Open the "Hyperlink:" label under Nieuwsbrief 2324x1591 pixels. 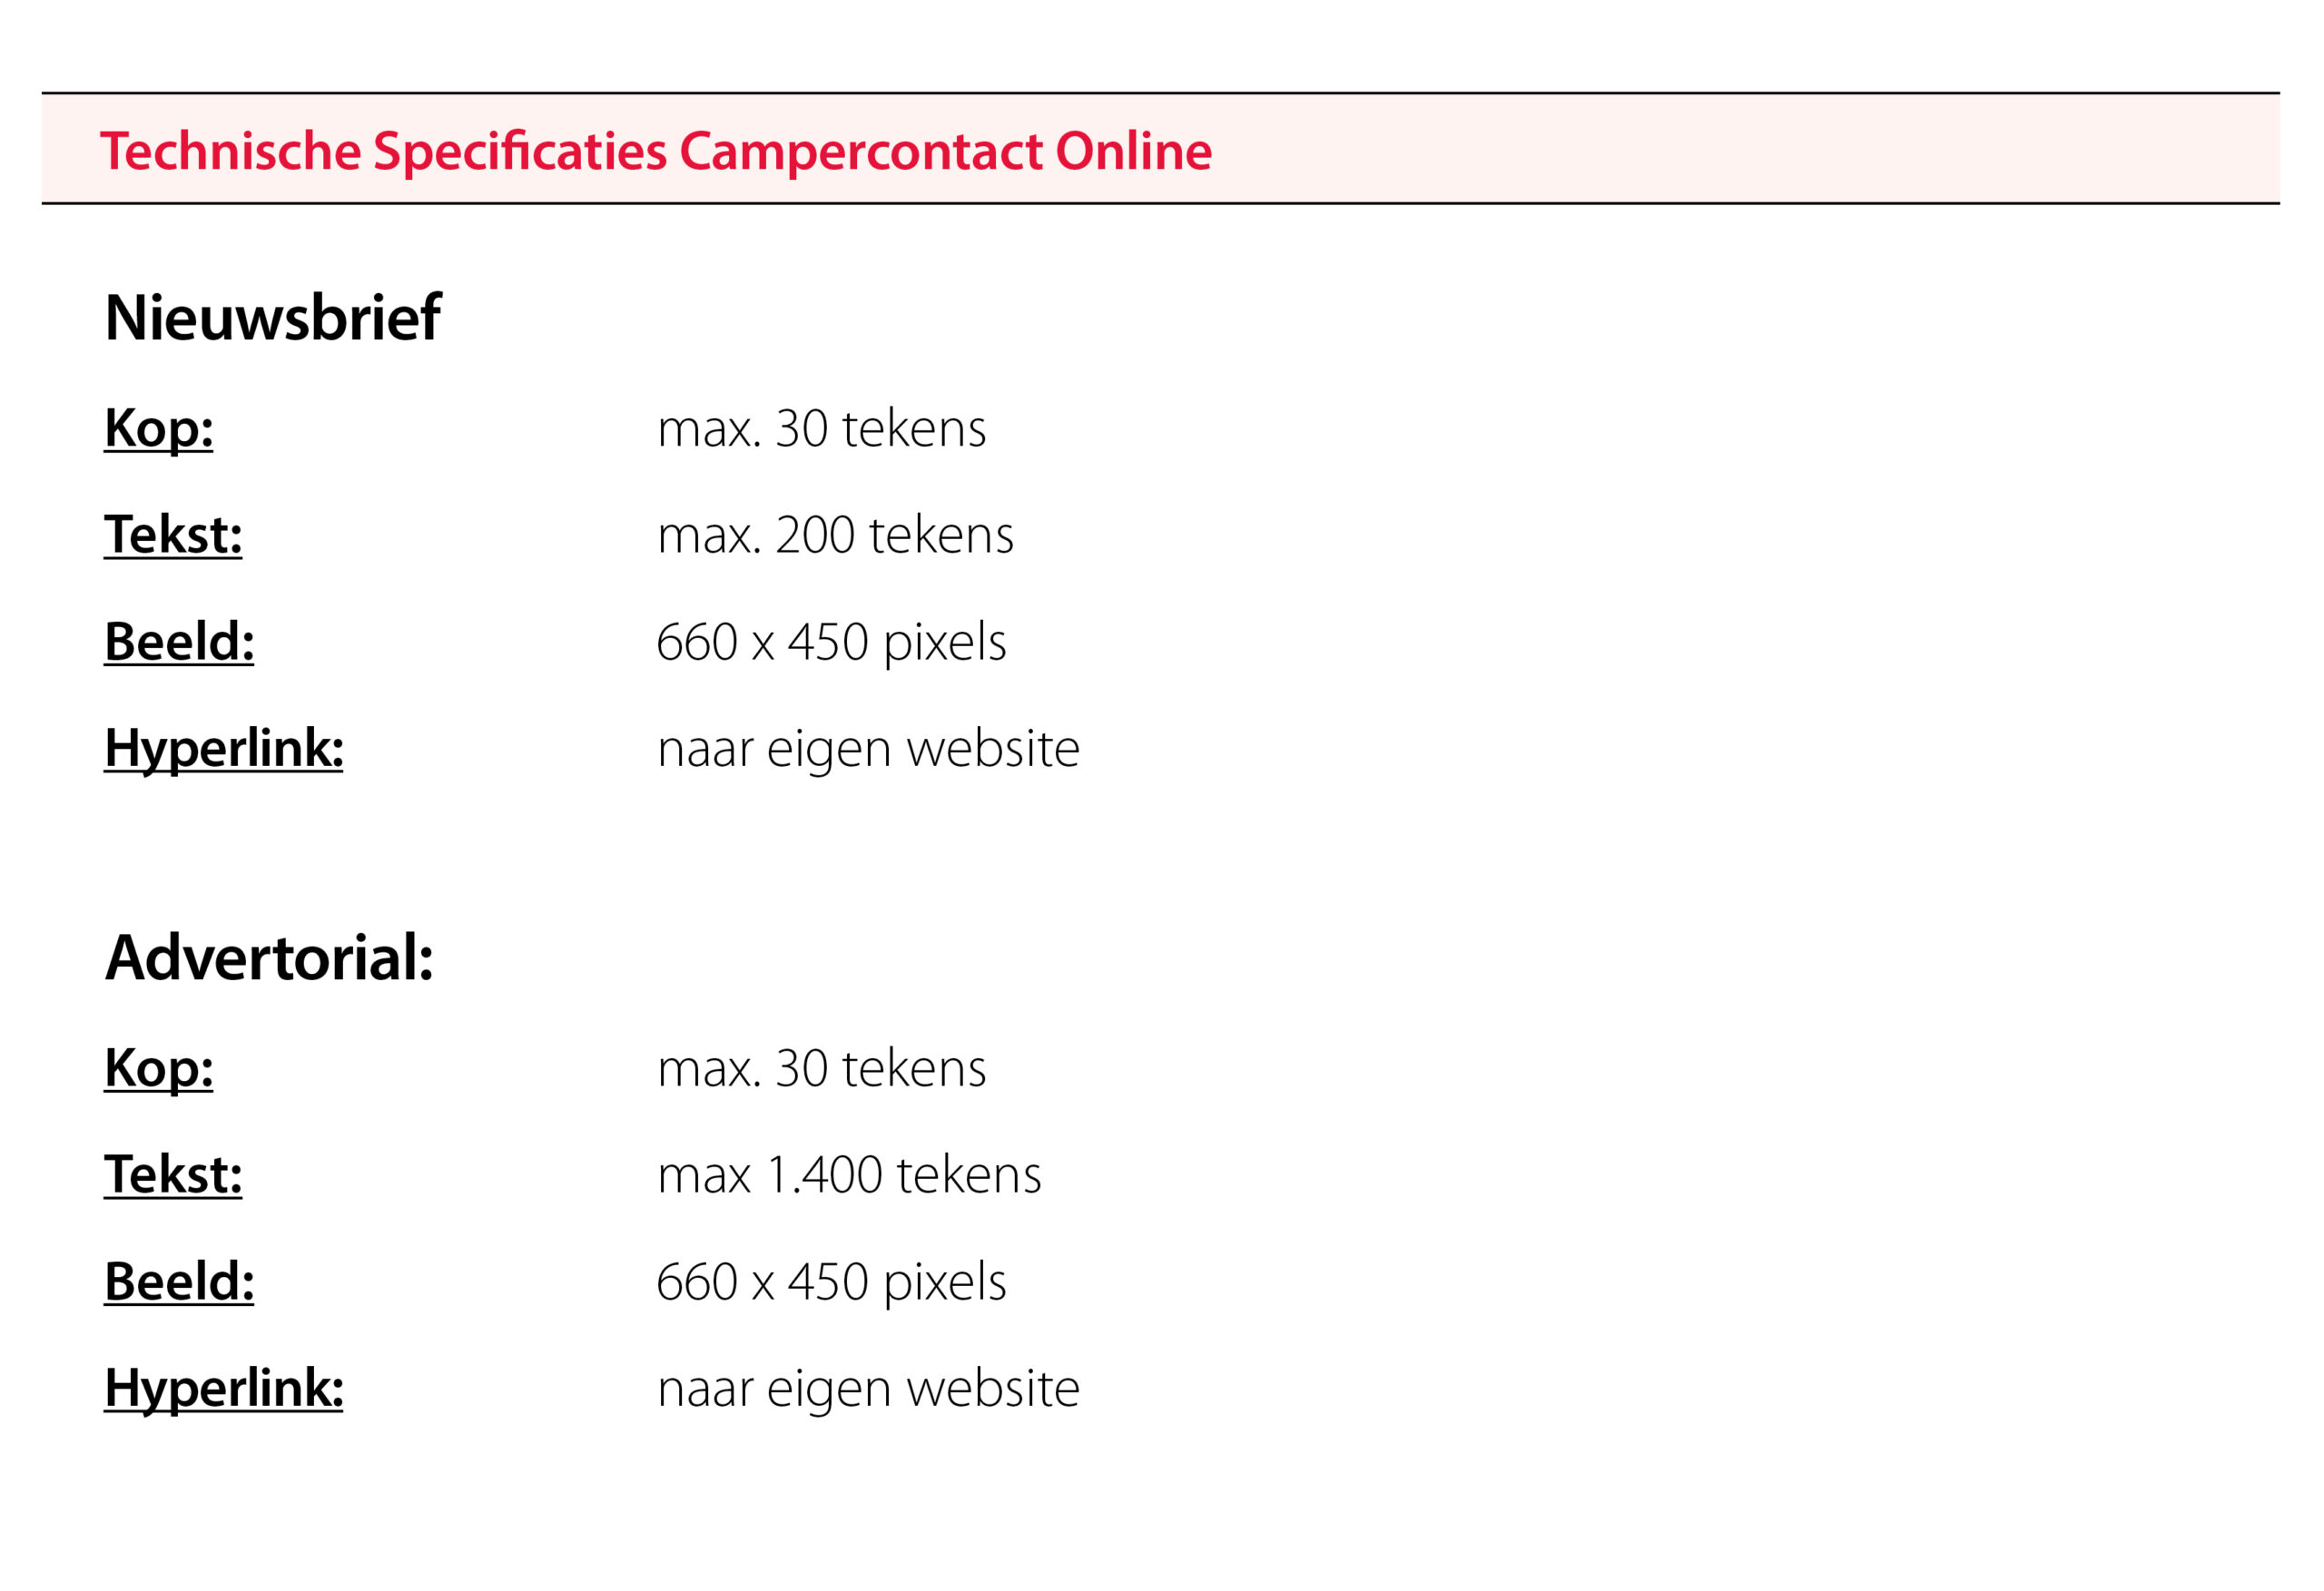pos(224,748)
